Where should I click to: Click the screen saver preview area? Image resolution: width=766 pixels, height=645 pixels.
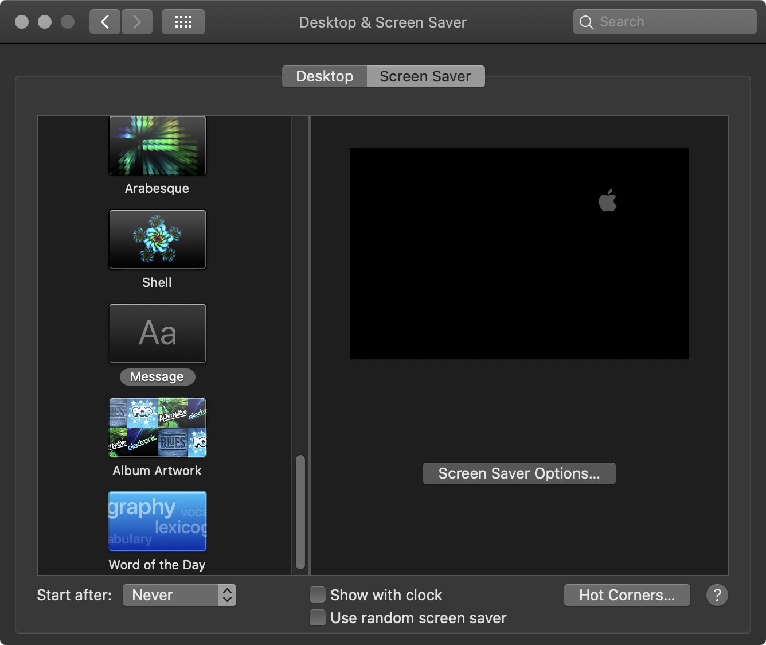pos(519,254)
